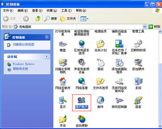Viewport: 162px width, 129px height.
Task: Click the 搜索 (Search) toolbar button
Action: [51, 19]
